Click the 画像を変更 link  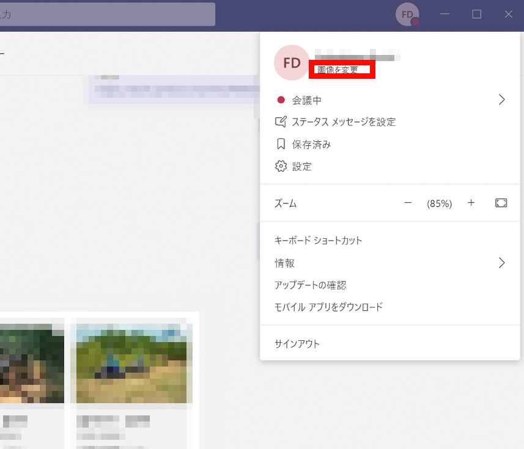tap(338, 70)
